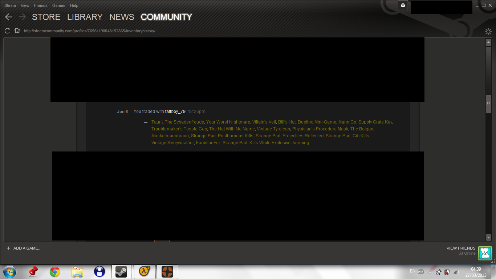The width and height of the screenshot is (496, 279).
Task: Click Villain's Veil item link
Action: tap(264, 122)
